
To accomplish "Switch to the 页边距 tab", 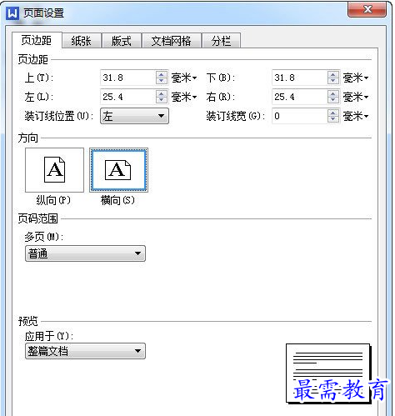I will tap(37, 41).
